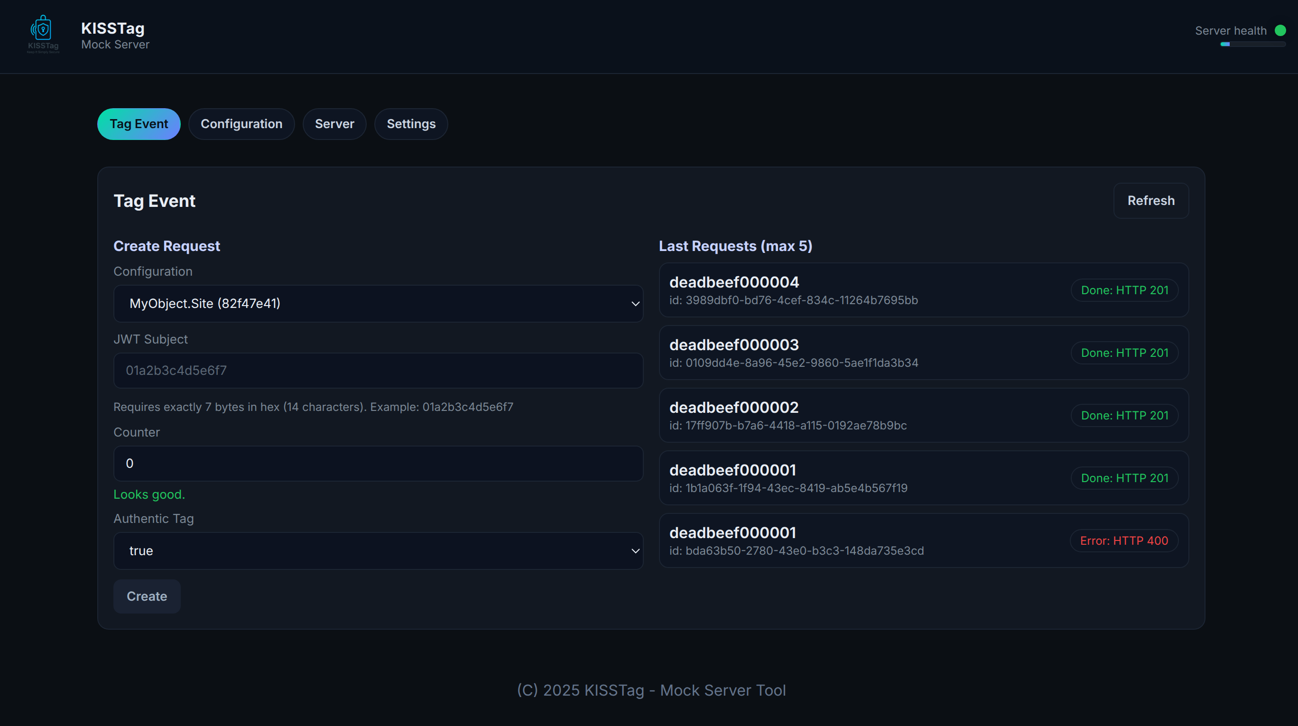Focus the JWT Subject input field
This screenshot has height=726, width=1298.
[378, 370]
